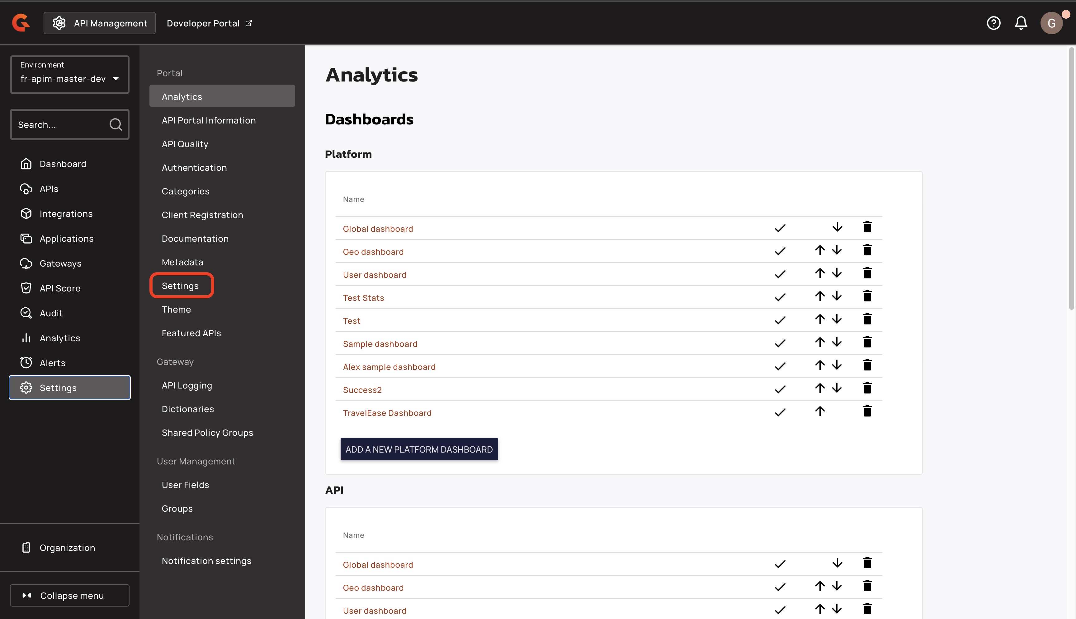This screenshot has width=1076, height=619.
Task: Open the user avatar menu
Action: [1051, 23]
